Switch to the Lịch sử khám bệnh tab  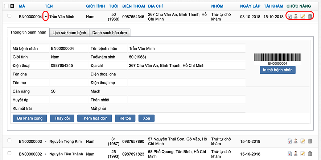pyautogui.click(x=69, y=33)
